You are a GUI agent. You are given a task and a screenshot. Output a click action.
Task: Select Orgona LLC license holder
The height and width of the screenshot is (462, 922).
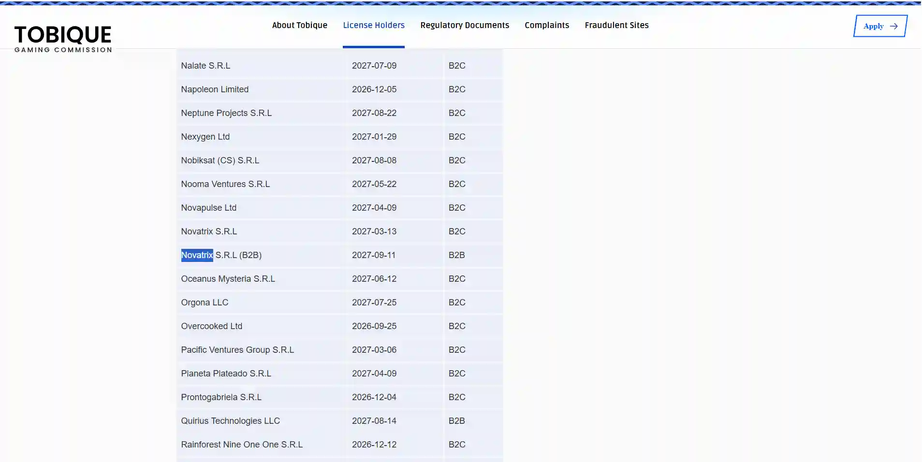[205, 303]
